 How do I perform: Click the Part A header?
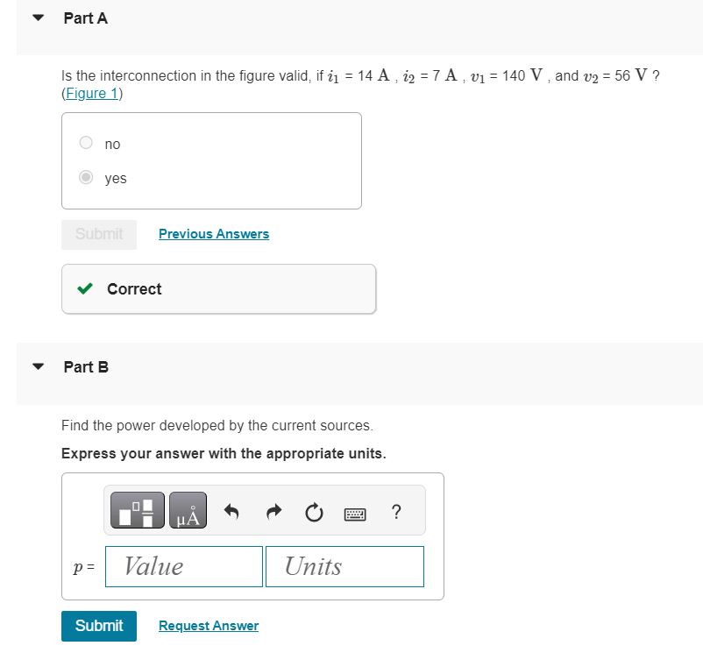85,18
